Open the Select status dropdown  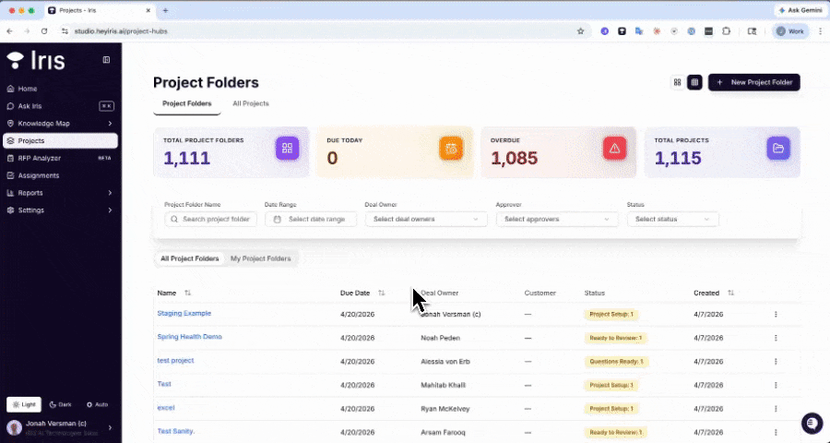(x=673, y=219)
